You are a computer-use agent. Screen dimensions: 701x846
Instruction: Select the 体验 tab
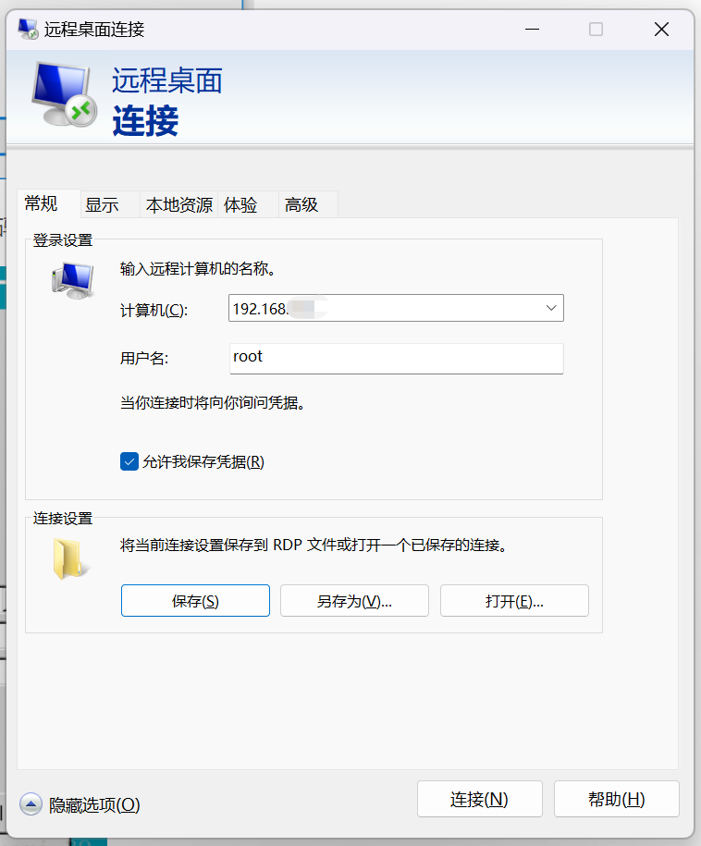point(240,205)
